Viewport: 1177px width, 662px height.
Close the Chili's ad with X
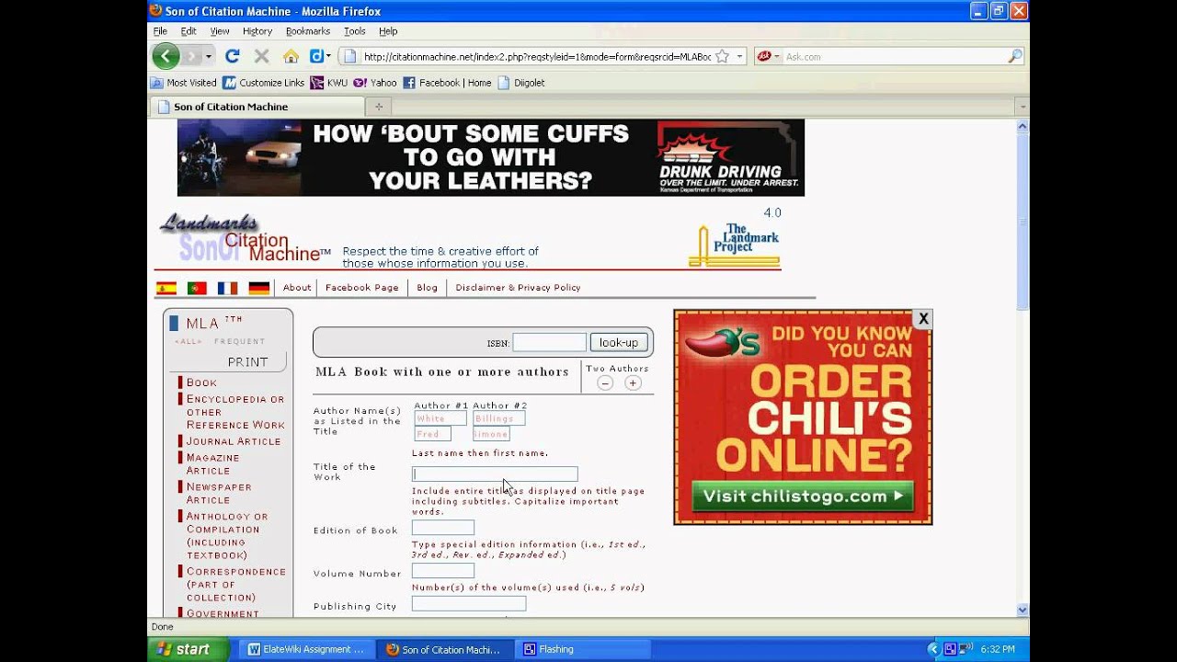923,319
